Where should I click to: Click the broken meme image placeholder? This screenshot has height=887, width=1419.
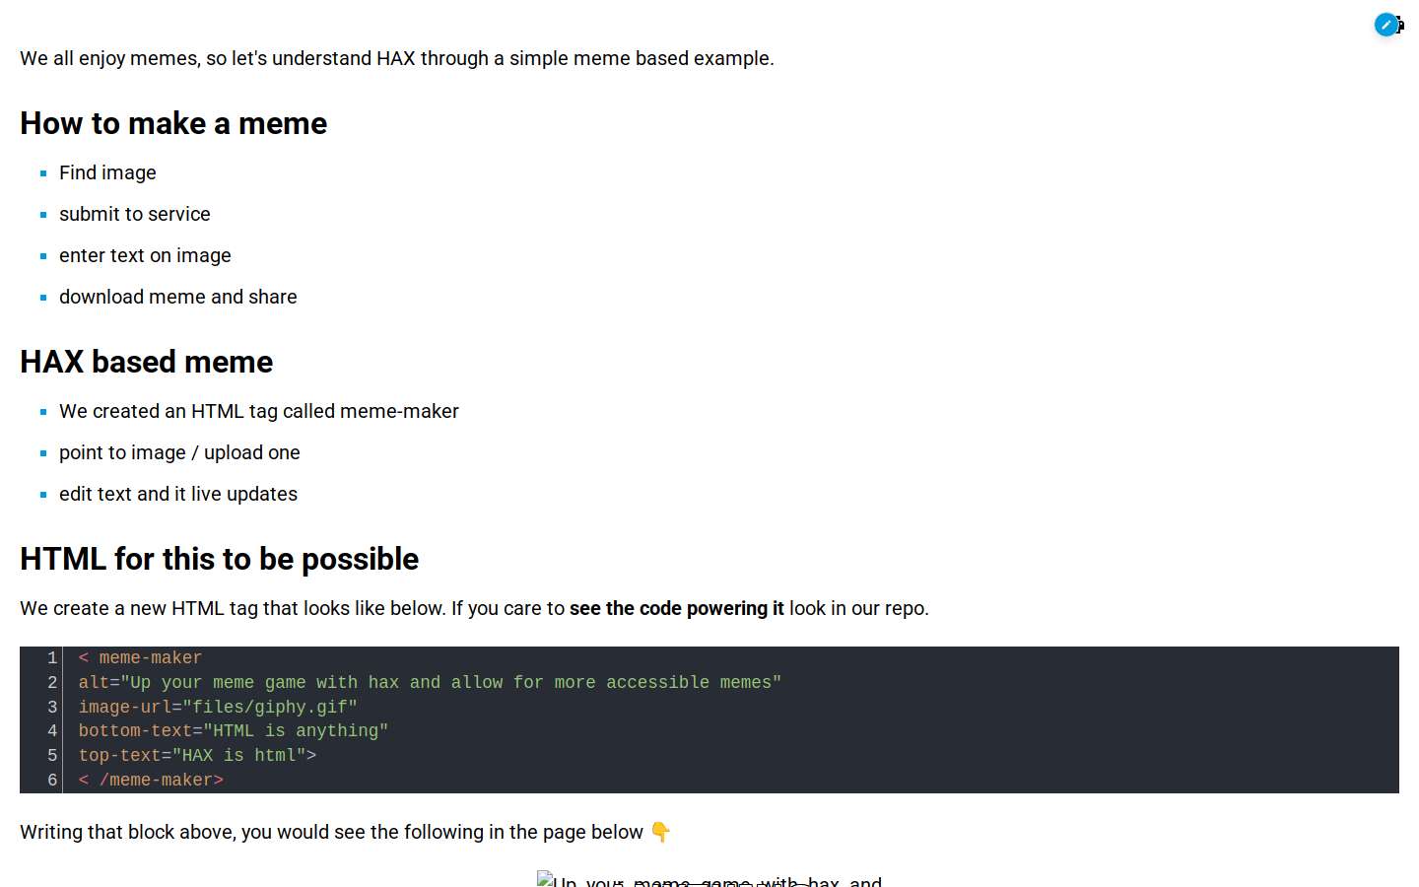pyautogui.click(x=709, y=879)
